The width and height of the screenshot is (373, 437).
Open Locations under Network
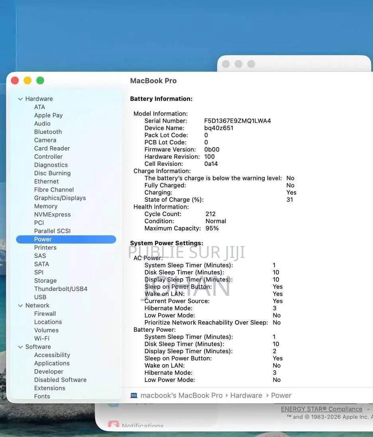(x=48, y=322)
